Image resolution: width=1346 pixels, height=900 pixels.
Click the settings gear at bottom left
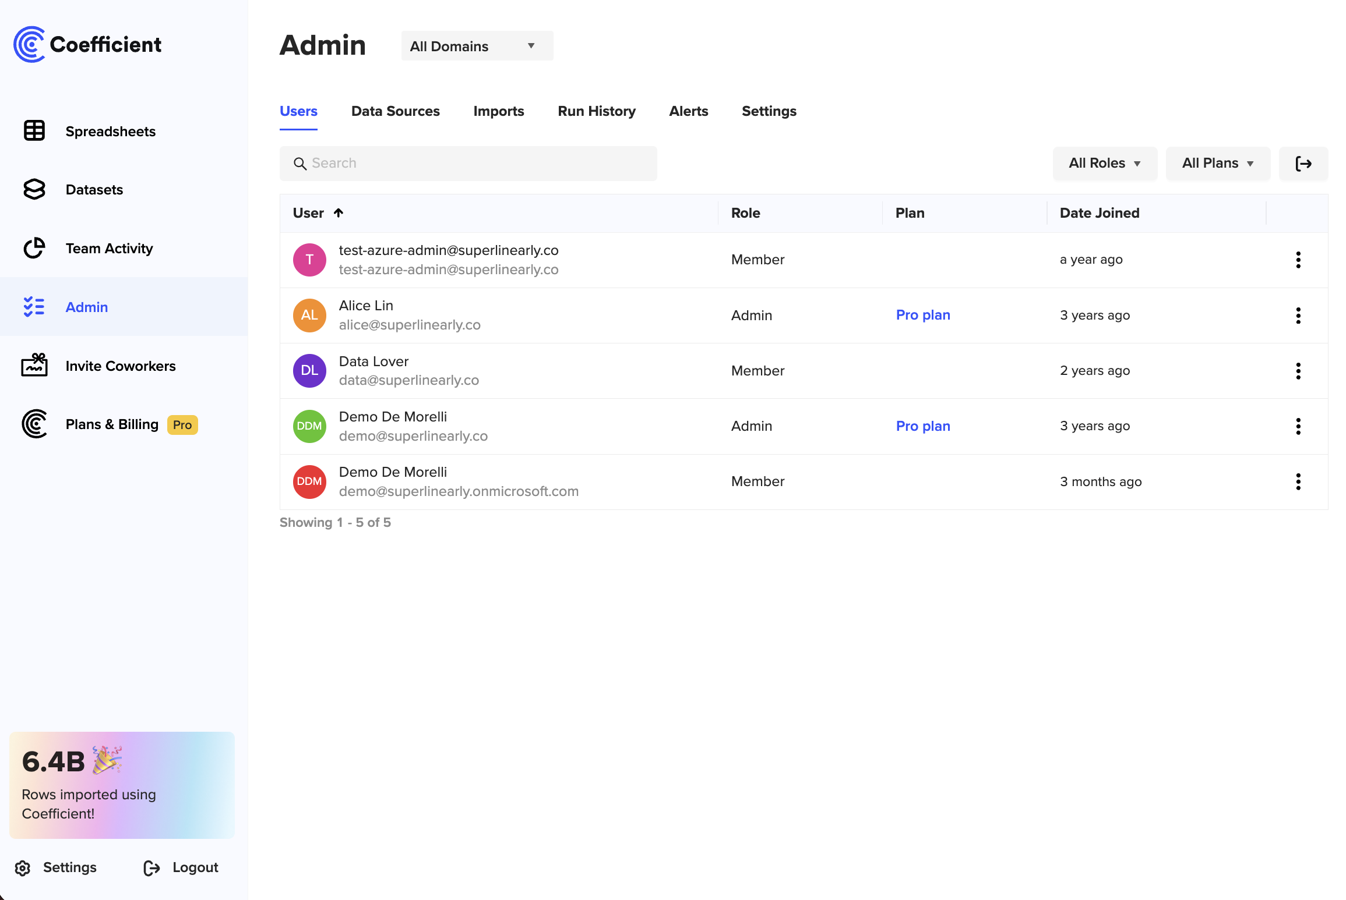[x=22, y=867]
